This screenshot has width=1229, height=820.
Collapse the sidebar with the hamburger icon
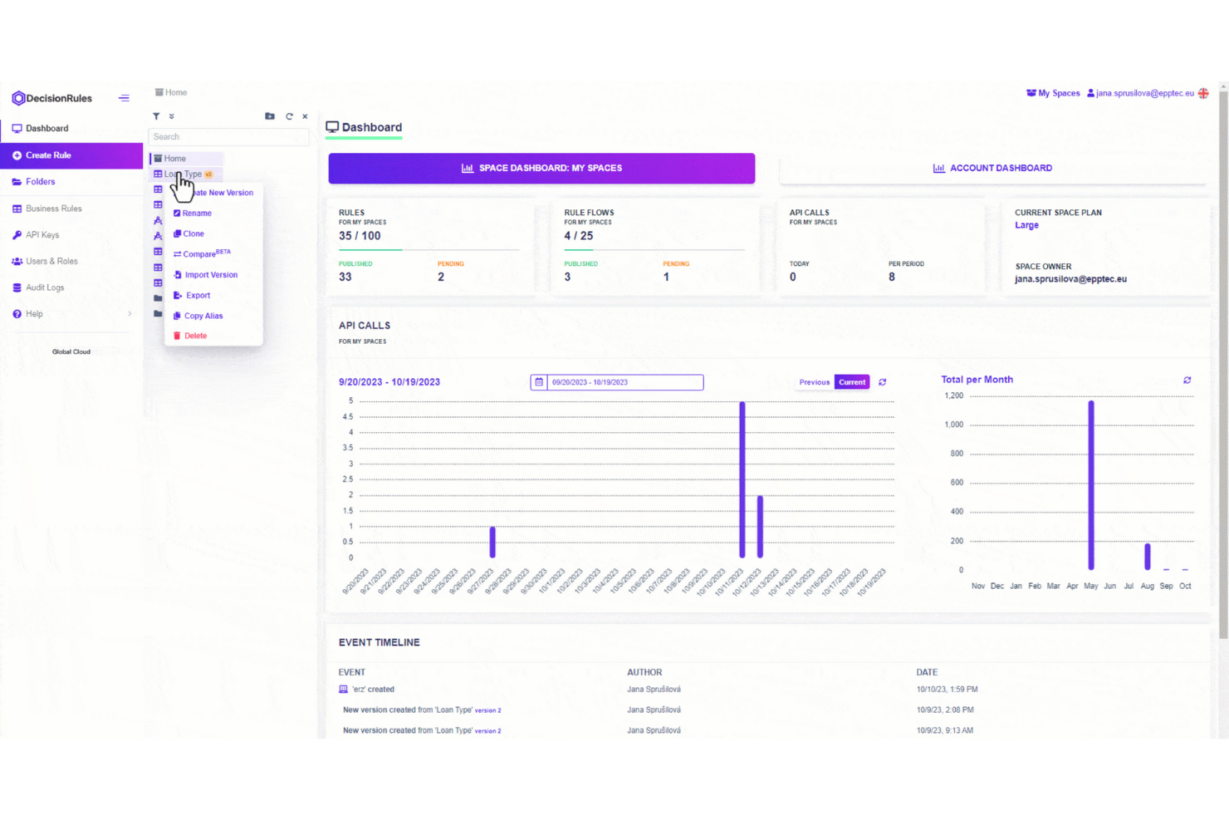(x=124, y=98)
